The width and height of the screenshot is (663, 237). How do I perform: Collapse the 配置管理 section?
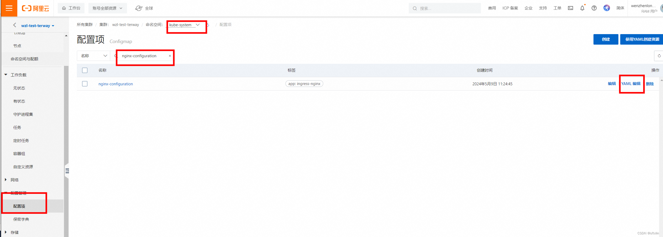(6, 193)
